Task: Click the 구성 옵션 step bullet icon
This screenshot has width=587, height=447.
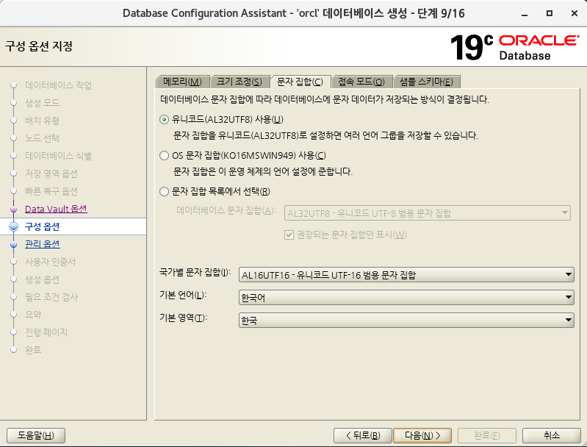Action: tap(13, 226)
